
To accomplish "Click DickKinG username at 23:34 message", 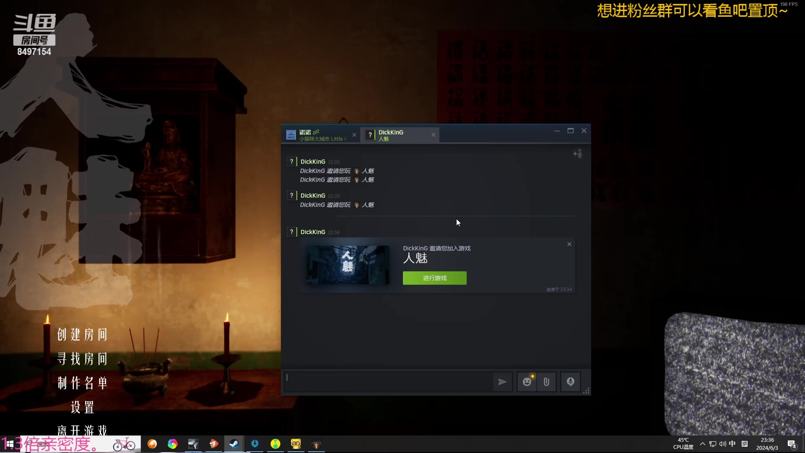I will (x=313, y=232).
